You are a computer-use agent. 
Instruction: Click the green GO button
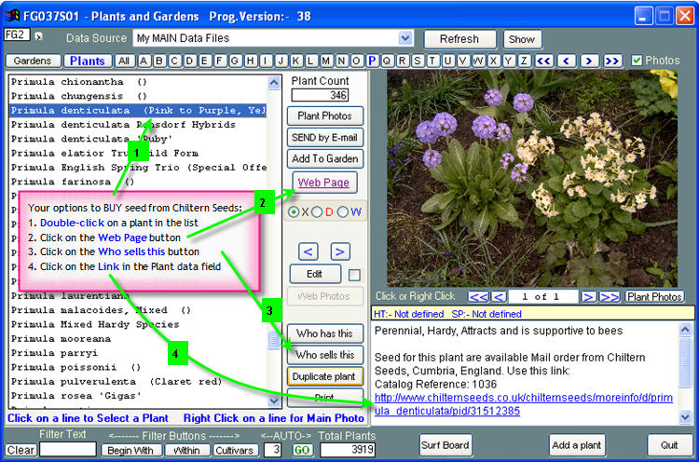[302, 450]
